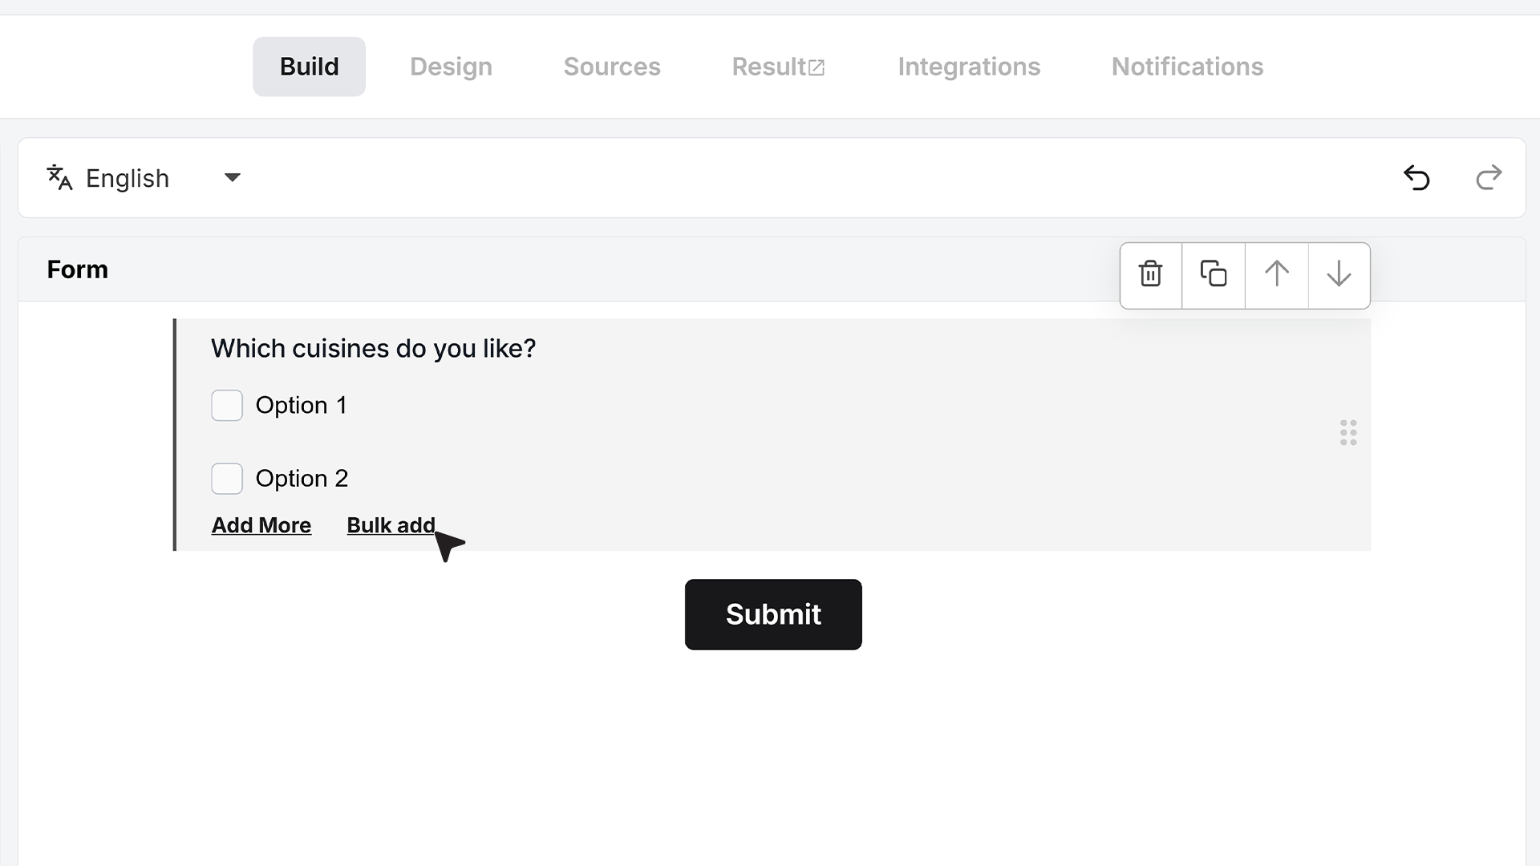Image resolution: width=1540 pixels, height=866 pixels.
Task: Delete the question with the trash icon
Action: (1151, 275)
